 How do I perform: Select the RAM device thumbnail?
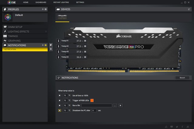coord(62,17)
